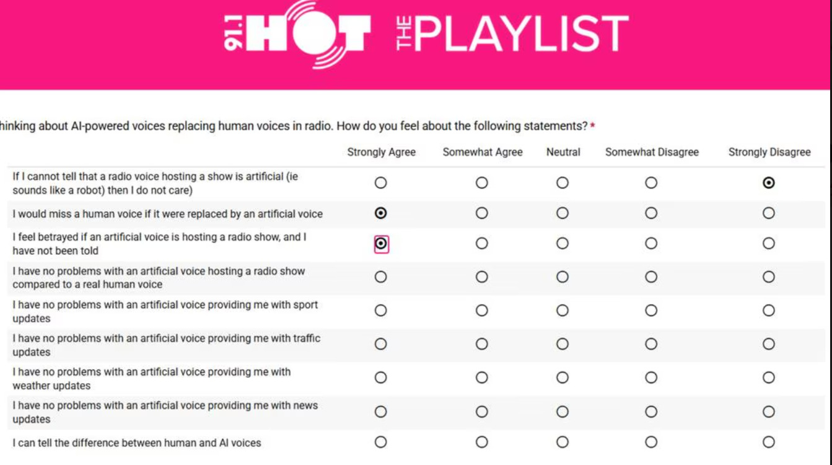The image size is (832, 465).
Task: Select Neutral for traffic updates
Action: (x=563, y=344)
